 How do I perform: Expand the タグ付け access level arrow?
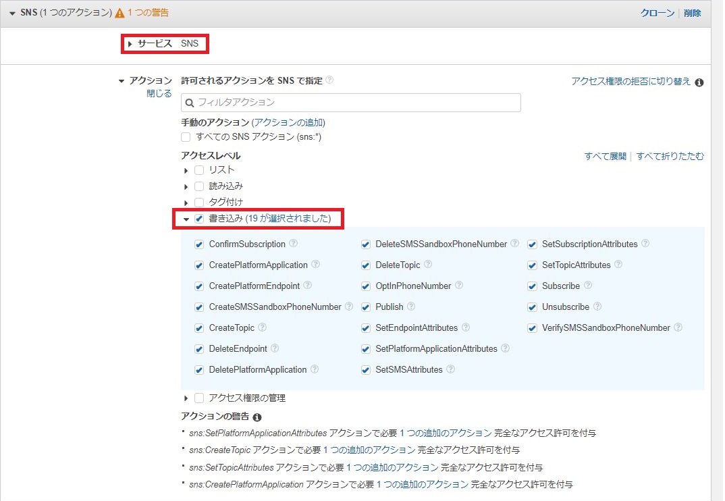(186, 203)
